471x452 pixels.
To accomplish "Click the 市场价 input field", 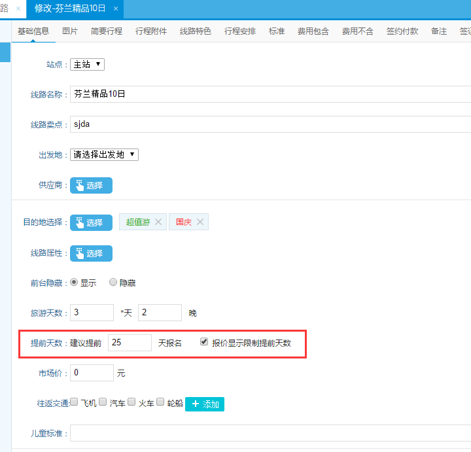I will point(92,373).
